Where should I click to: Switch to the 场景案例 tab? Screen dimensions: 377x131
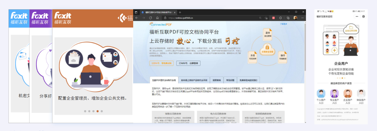click(x=217, y=80)
